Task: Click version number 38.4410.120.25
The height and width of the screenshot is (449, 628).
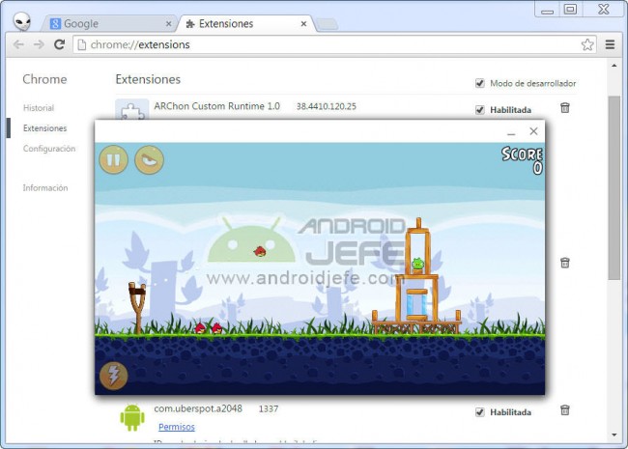Action: pyautogui.click(x=326, y=106)
